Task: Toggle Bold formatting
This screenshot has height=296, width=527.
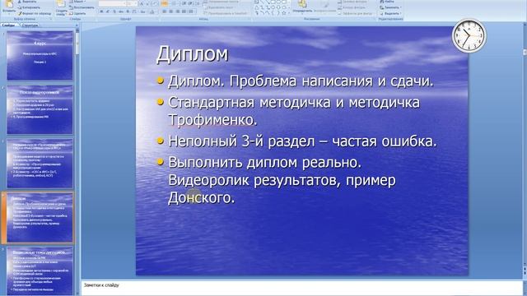Action: point(101,12)
